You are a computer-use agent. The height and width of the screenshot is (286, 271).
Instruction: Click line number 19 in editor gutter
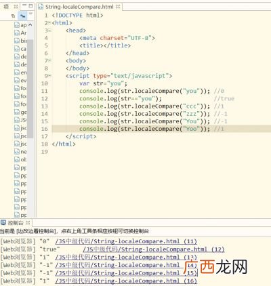pyautogui.click(x=45, y=152)
